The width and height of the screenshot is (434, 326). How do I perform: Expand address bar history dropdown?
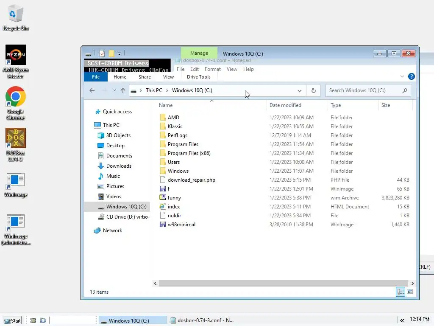300,91
